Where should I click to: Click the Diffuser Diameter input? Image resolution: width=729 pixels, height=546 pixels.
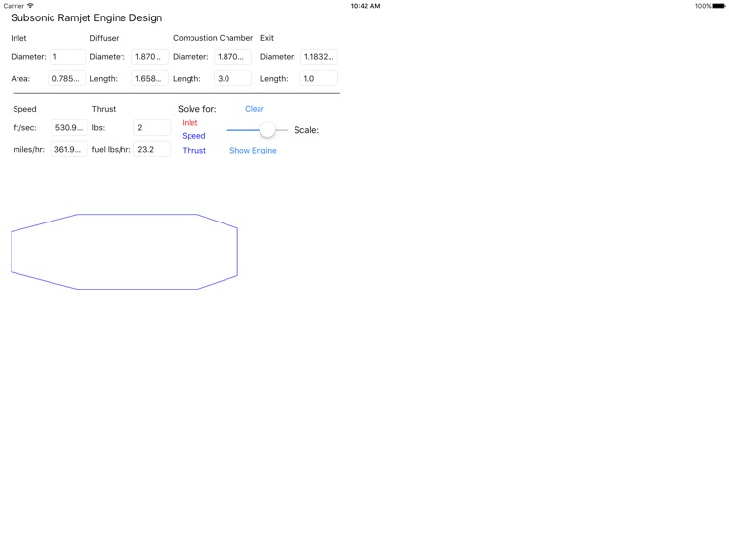(x=150, y=56)
